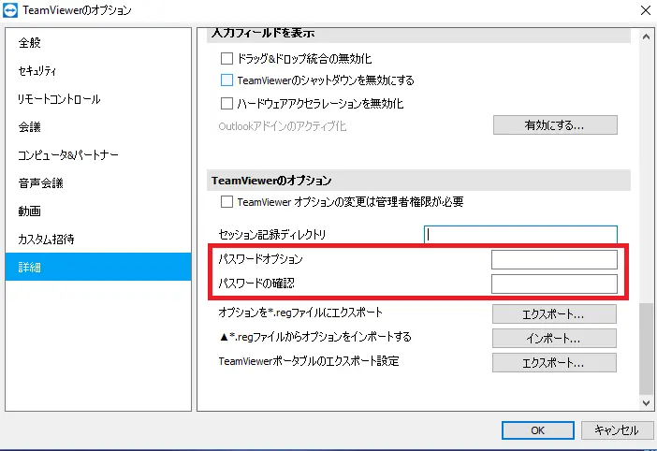Click the Outlookアドインのアクティブ化 label

point(283,126)
